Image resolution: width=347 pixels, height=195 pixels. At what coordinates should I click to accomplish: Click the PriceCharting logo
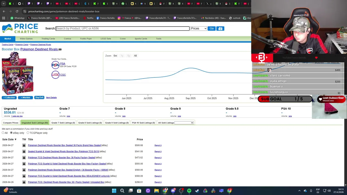20,28
